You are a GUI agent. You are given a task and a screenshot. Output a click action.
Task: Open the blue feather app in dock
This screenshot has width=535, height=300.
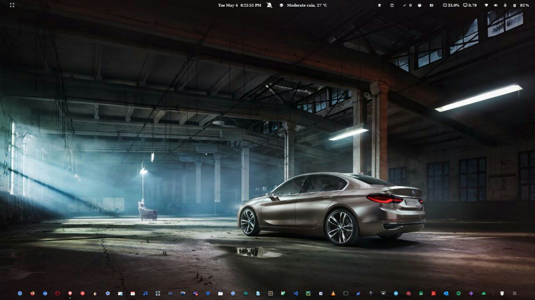[x=358, y=293]
